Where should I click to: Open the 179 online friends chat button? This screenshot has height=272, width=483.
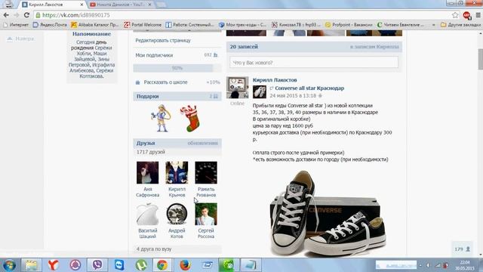pyautogui.click(x=462, y=249)
